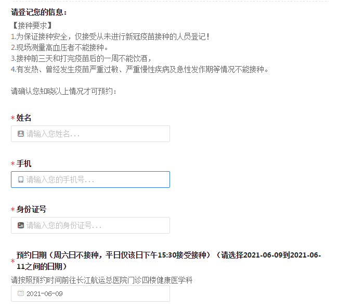Click into the 请输入您的身份证号 field
This screenshot has width=339, height=308.
pos(96,225)
